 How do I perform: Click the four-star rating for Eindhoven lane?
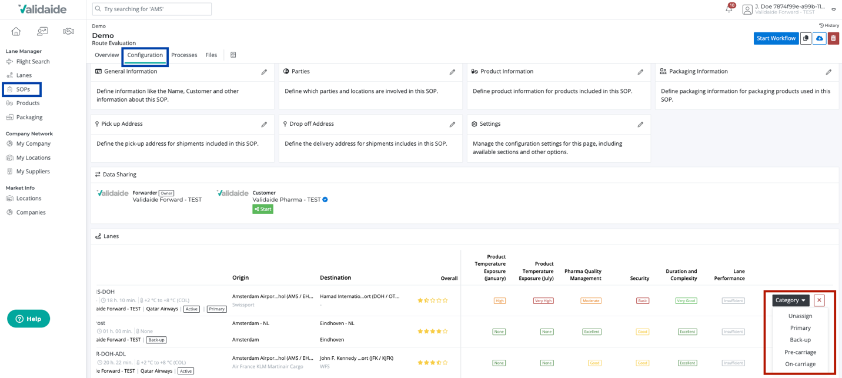point(433,332)
